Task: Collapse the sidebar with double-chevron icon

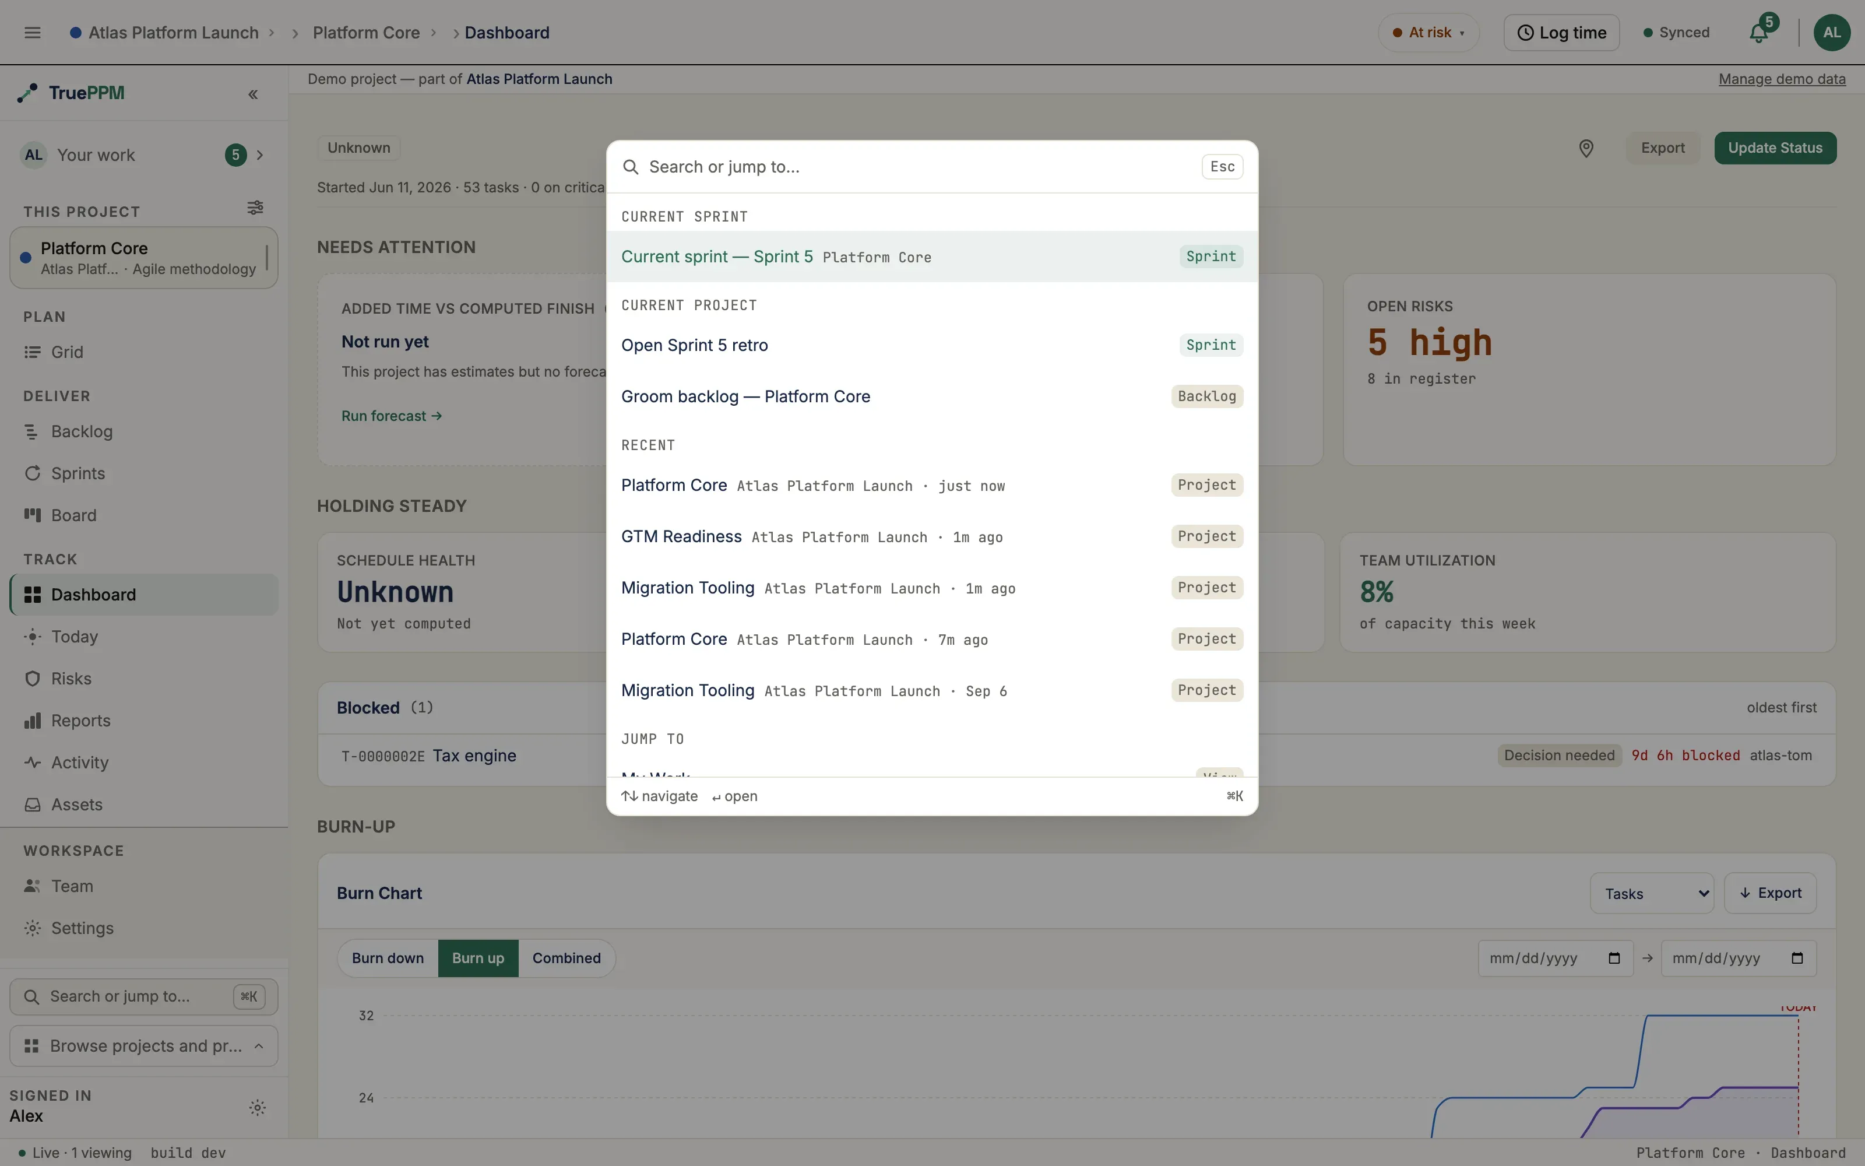Action: 253,94
